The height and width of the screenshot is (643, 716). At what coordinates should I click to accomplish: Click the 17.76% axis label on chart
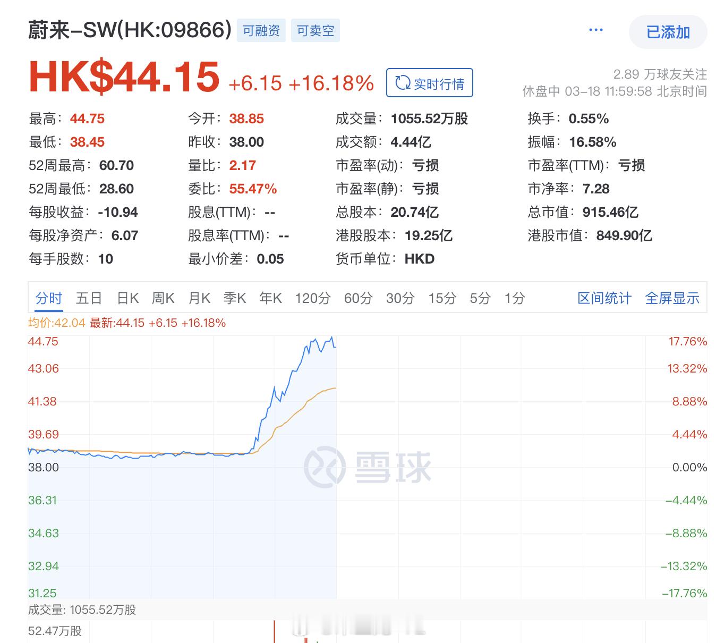[x=688, y=341]
